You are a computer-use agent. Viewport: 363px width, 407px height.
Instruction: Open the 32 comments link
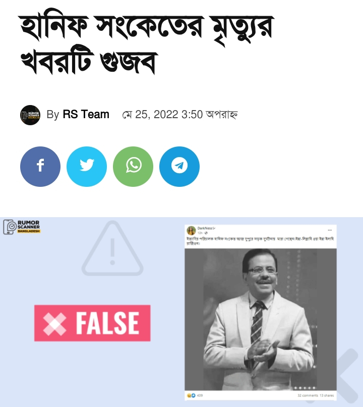coord(308,395)
